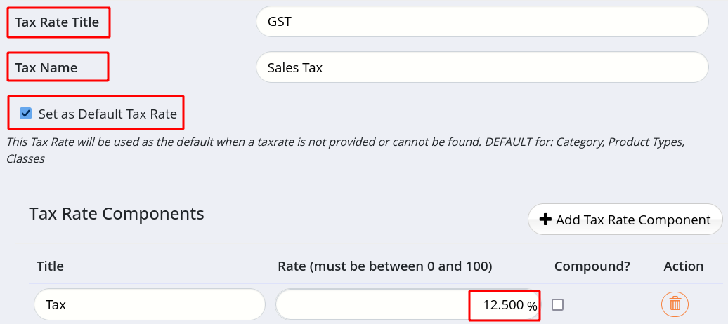
Task: Click the Tax Rate Title label
Action: [x=57, y=22]
